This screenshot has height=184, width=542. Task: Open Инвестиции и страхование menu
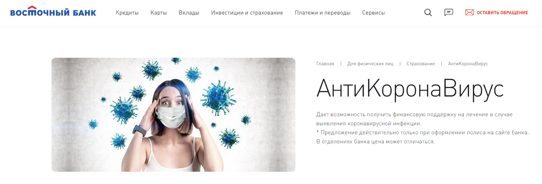[x=247, y=13]
